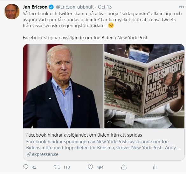
Task: Click headline 'Facebook hindrar avslöjandet om Biden'
Action: pyautogui.click(x=84, y=135)
